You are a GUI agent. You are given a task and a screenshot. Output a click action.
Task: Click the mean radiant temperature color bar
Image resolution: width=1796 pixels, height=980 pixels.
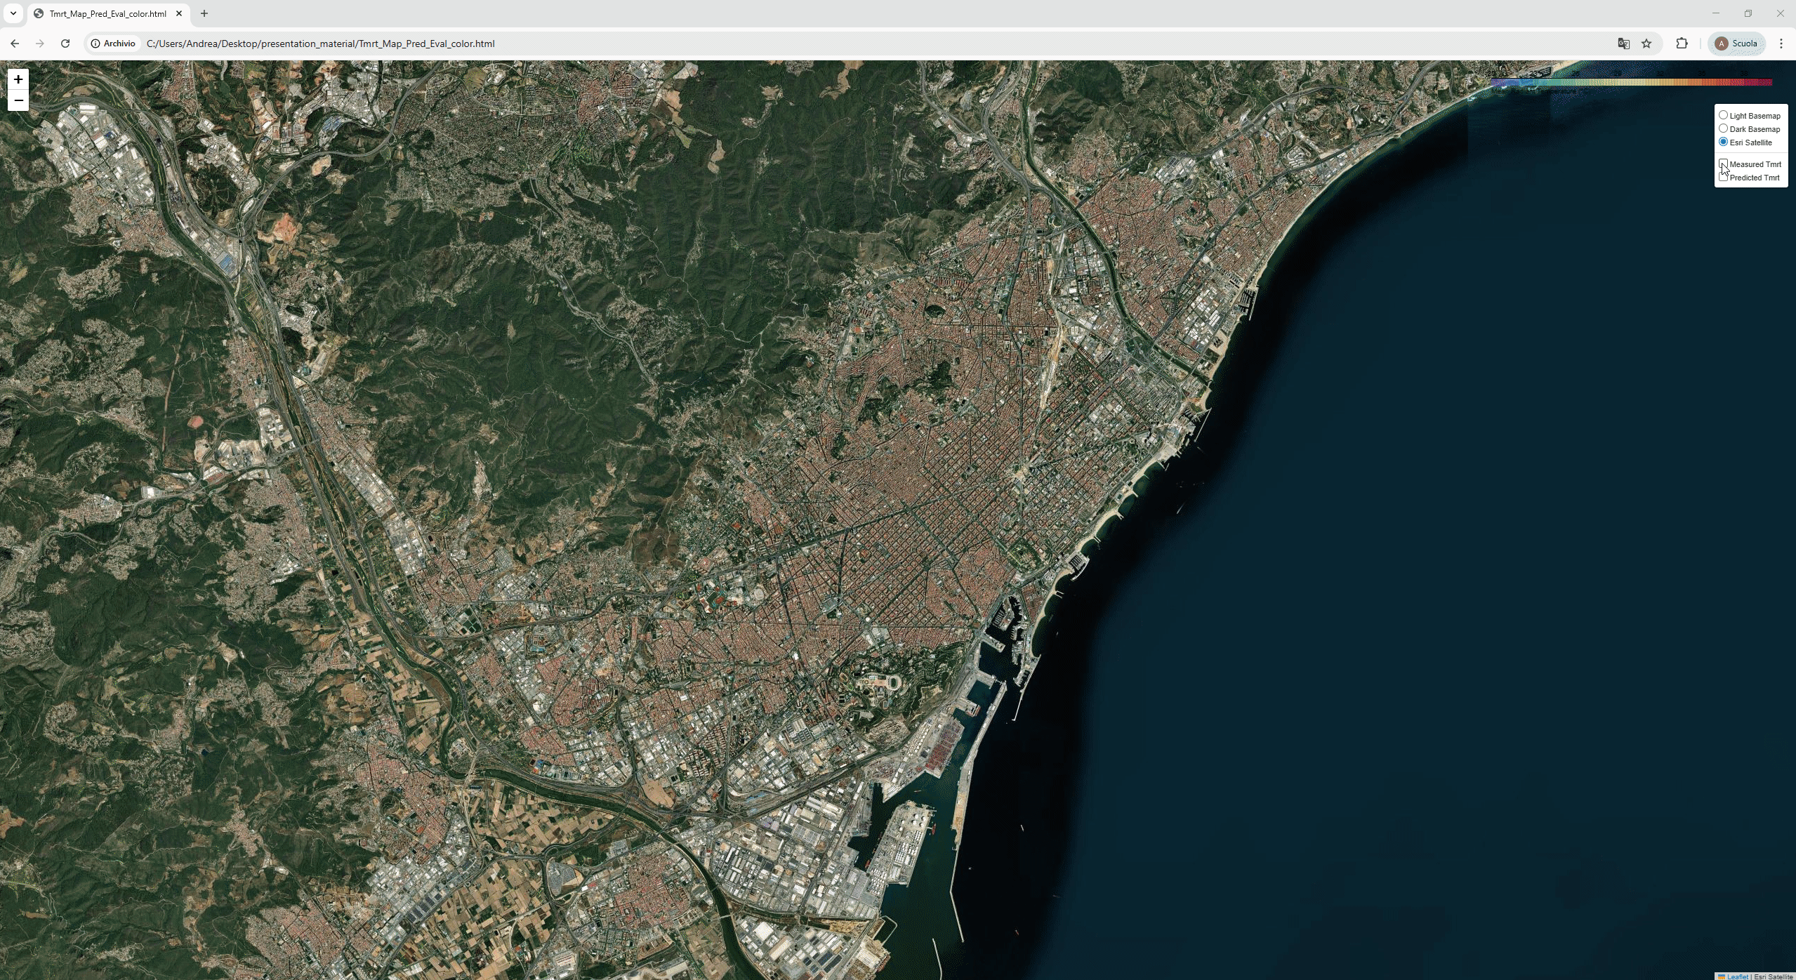(1630, 82)
